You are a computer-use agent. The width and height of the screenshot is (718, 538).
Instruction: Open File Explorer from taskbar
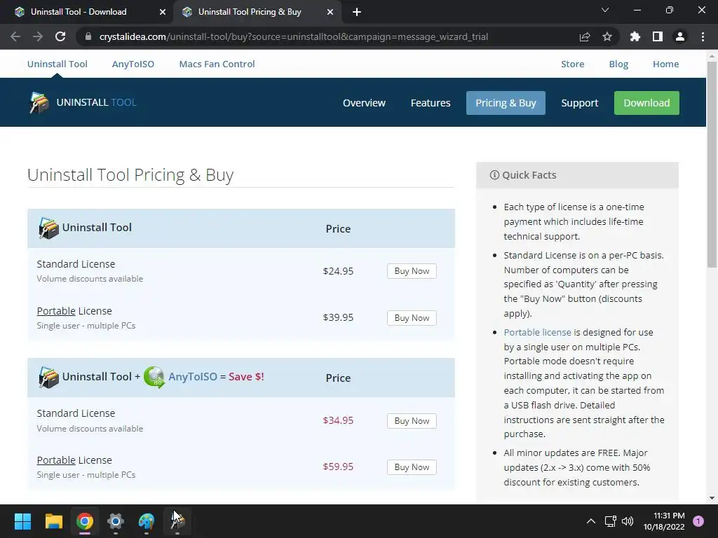pos(53,521)
